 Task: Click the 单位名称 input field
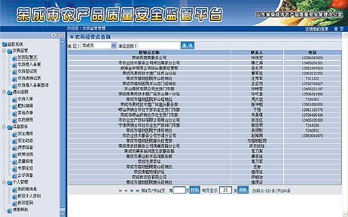(x=159, y=45)
